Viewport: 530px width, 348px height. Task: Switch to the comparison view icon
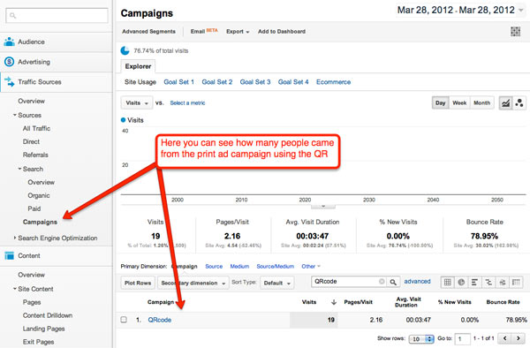point(488,282)
